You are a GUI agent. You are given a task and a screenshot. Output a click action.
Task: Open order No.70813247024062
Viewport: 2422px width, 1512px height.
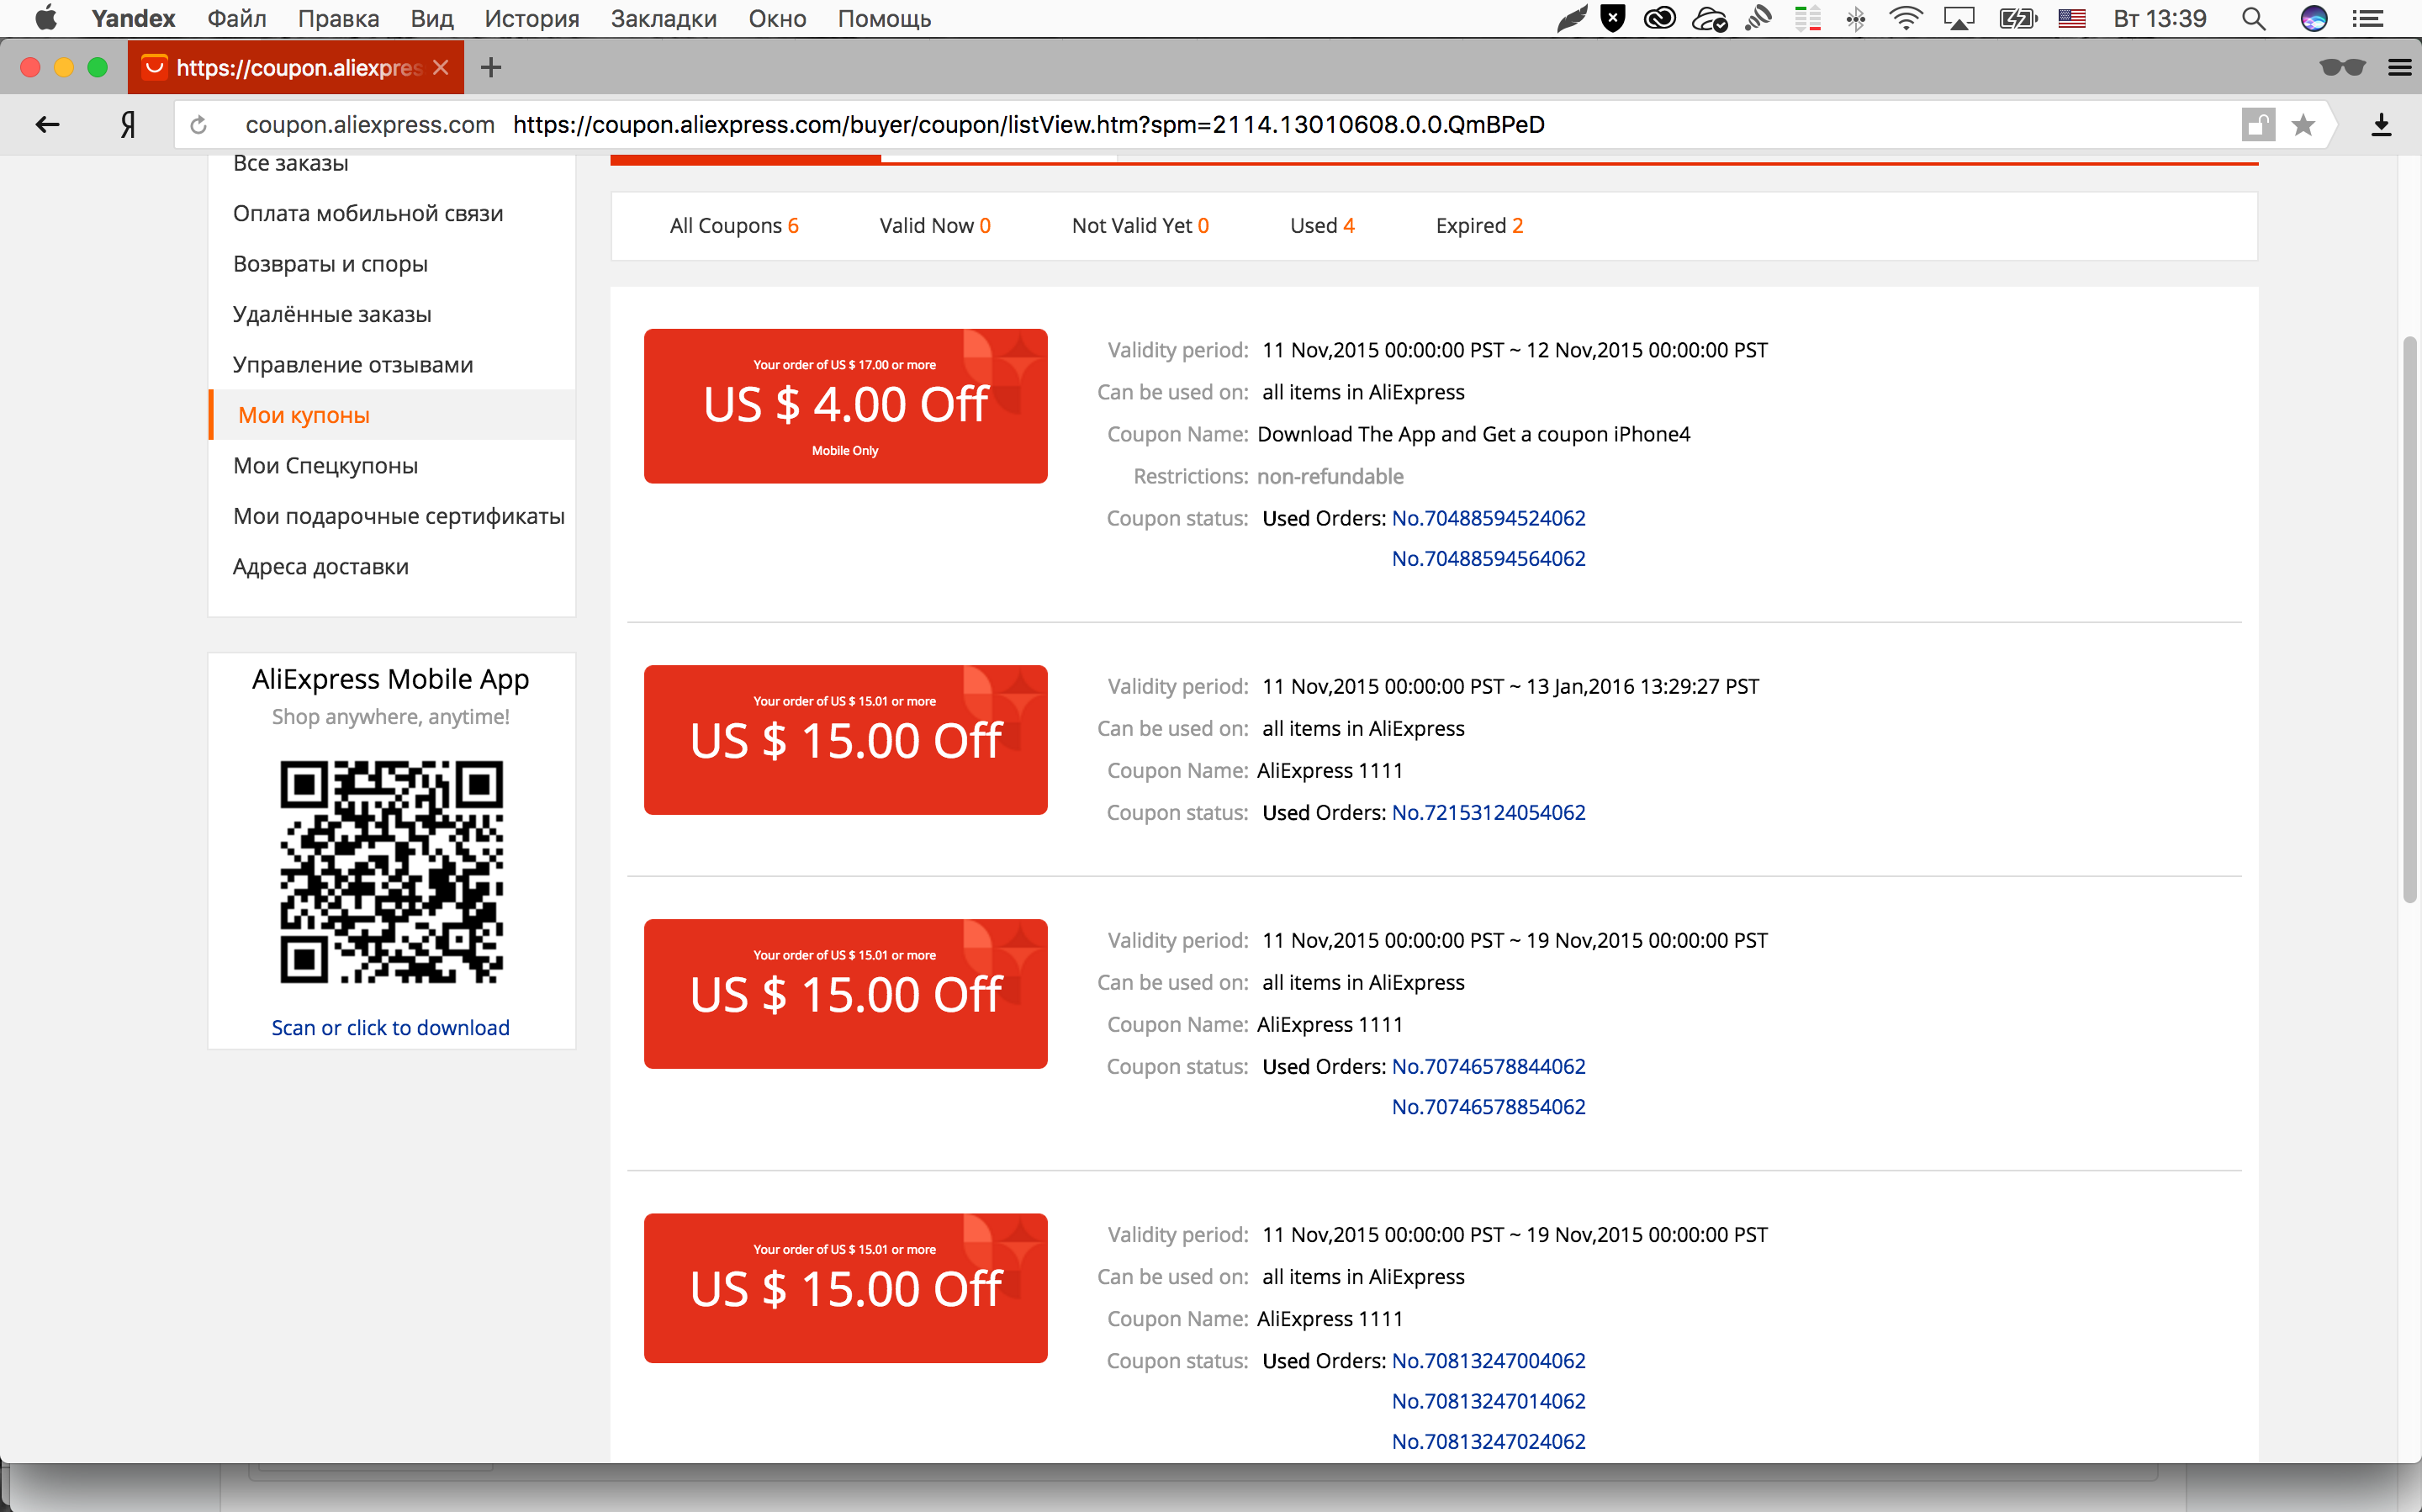1489,1441
